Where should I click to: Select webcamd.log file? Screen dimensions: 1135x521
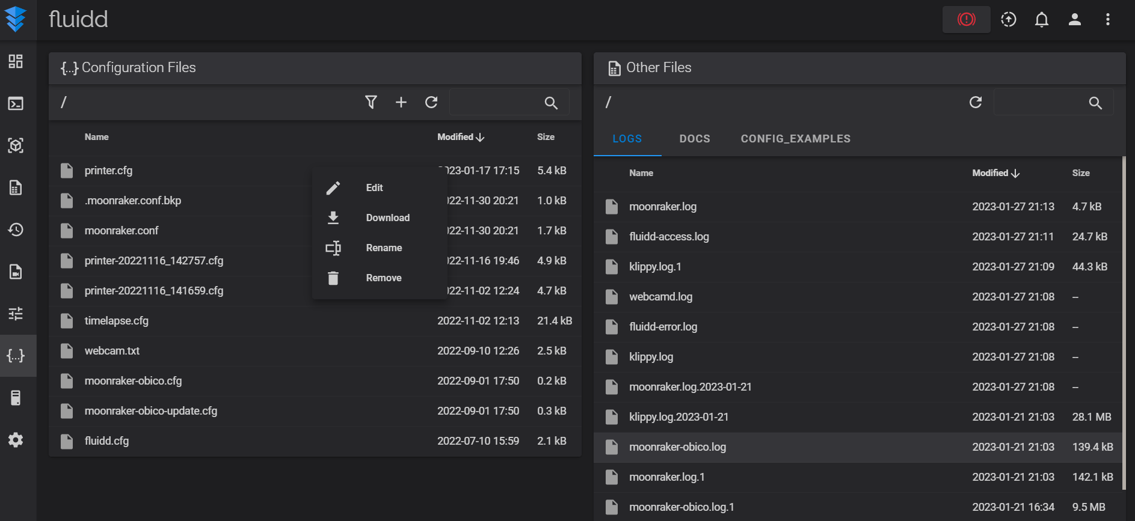858,297
